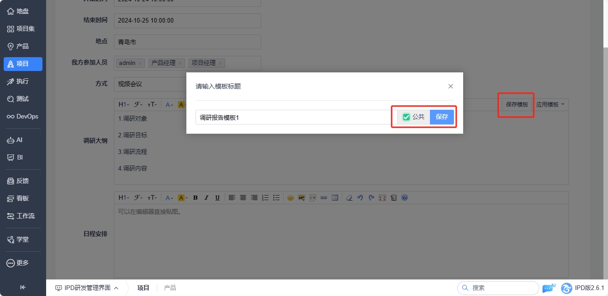Align text right in 日程安排 editor

(x=254, y=198)
